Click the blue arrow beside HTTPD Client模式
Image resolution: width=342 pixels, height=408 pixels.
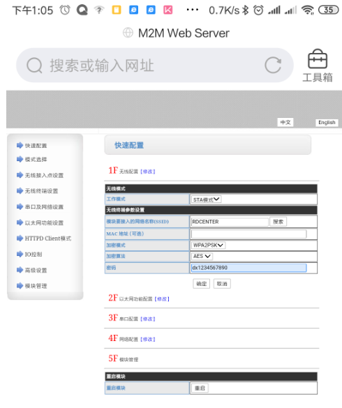coord(20,239)
